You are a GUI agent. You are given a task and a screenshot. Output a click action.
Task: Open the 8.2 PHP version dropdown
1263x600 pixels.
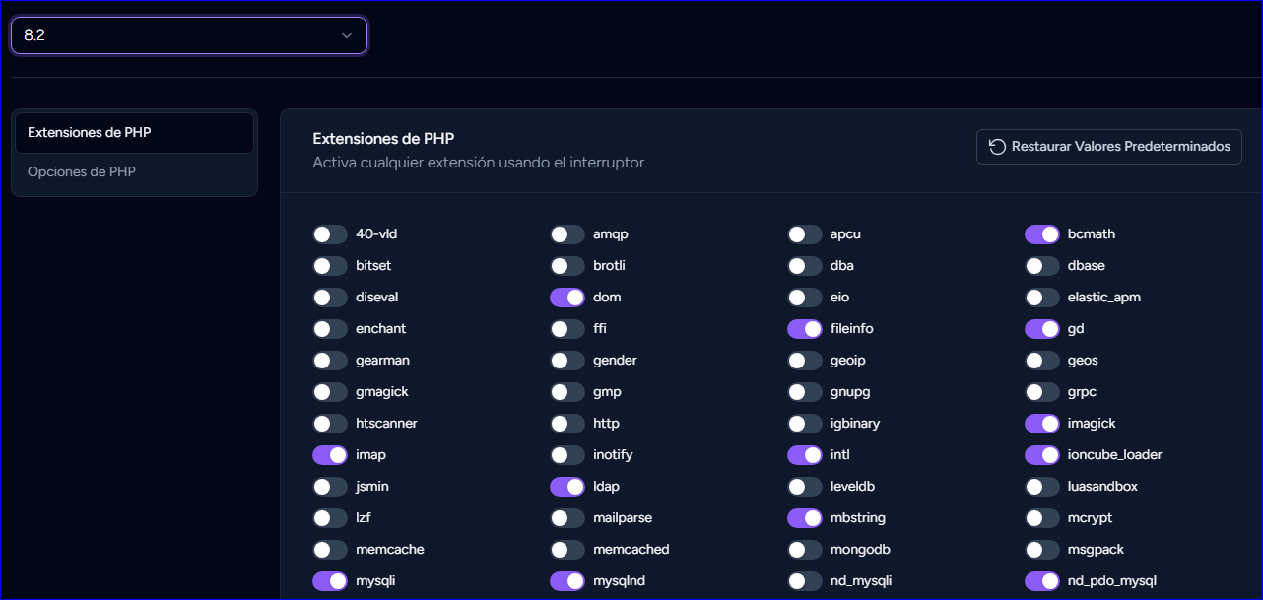(x=188, y=35)
